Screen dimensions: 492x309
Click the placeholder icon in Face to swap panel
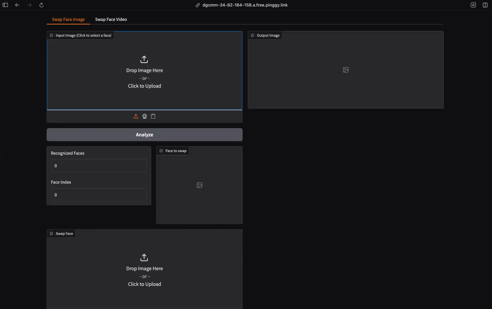pyautogui.click(x=199, y=185)
